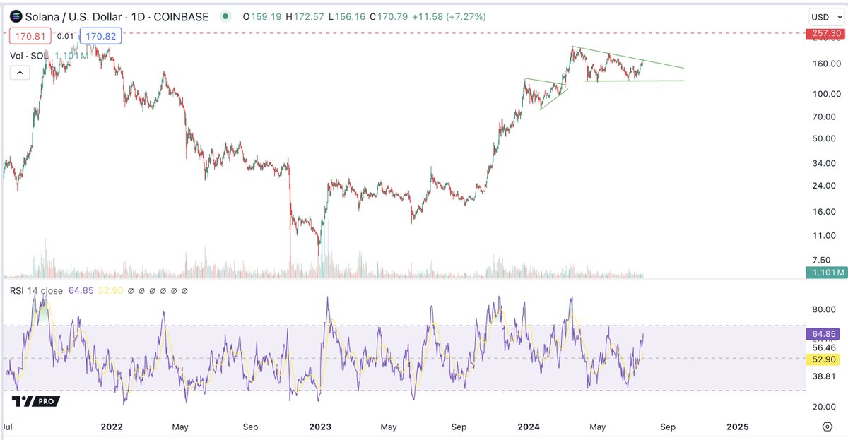Select the red dashed 257.30 horizontal line
The width and height of the screenshot is (848, 440).
(x=403, y=33)
